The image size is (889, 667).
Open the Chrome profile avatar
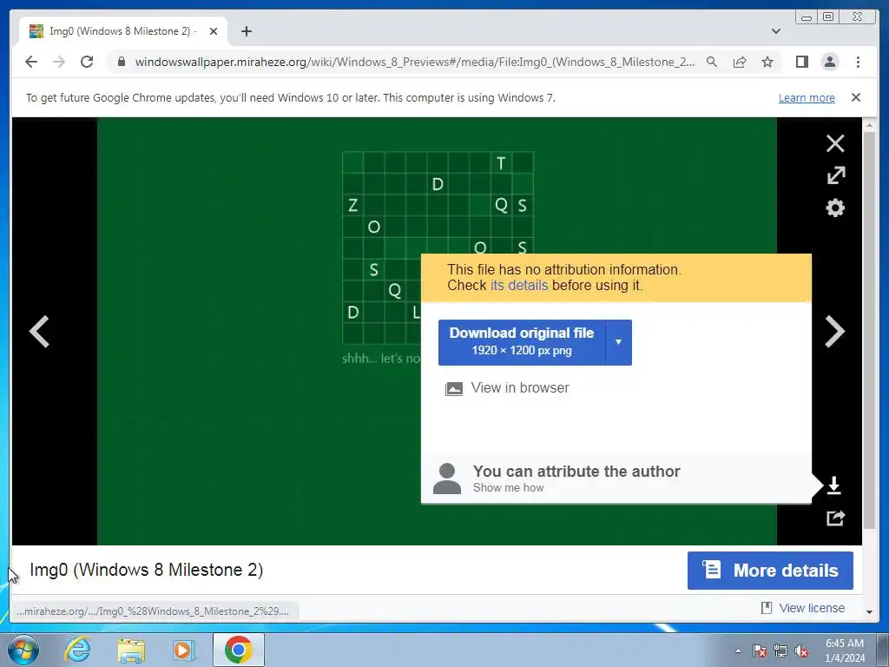(x=830, y=62)
